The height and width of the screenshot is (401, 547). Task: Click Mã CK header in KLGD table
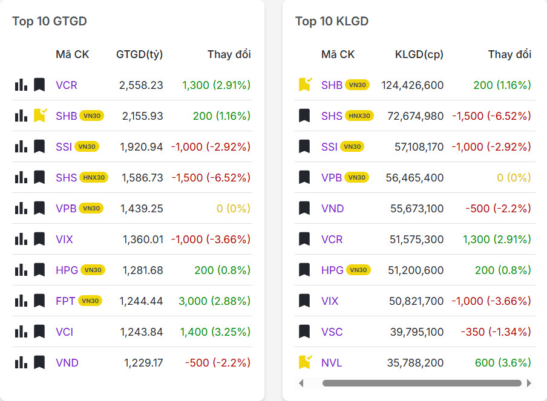pyautogui.click(x=338, y=54)
